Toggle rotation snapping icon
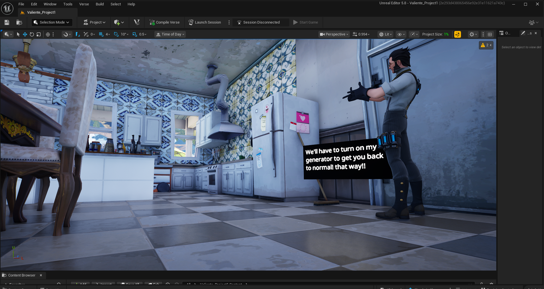This screenshot has width=544, height=289. click(116, 34)
